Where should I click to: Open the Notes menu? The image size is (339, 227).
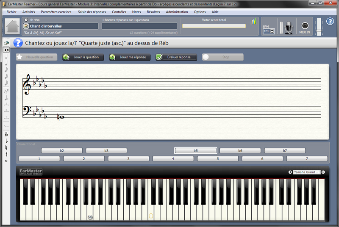pos(136,12)
